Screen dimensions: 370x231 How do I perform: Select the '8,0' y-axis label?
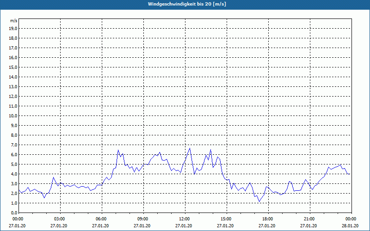click(x=14, y=135)
